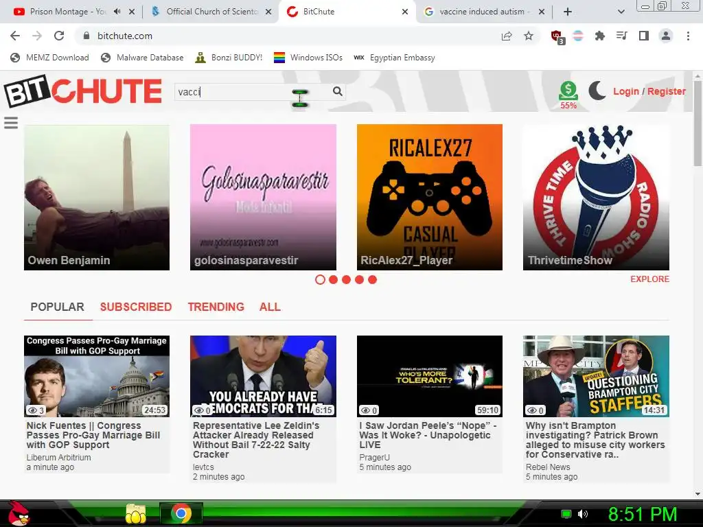Click the browser back arrow

point(15,36)
